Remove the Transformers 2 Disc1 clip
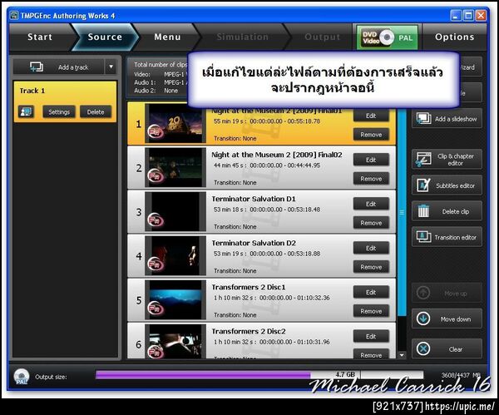This screenshot has width=499, height=415. (371, 311)
